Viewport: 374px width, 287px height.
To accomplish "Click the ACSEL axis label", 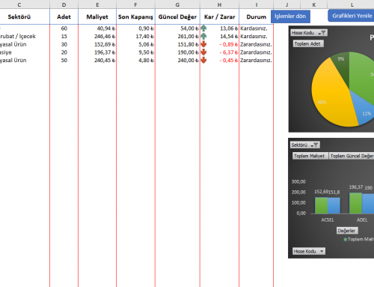I will (x=328, y=220).
